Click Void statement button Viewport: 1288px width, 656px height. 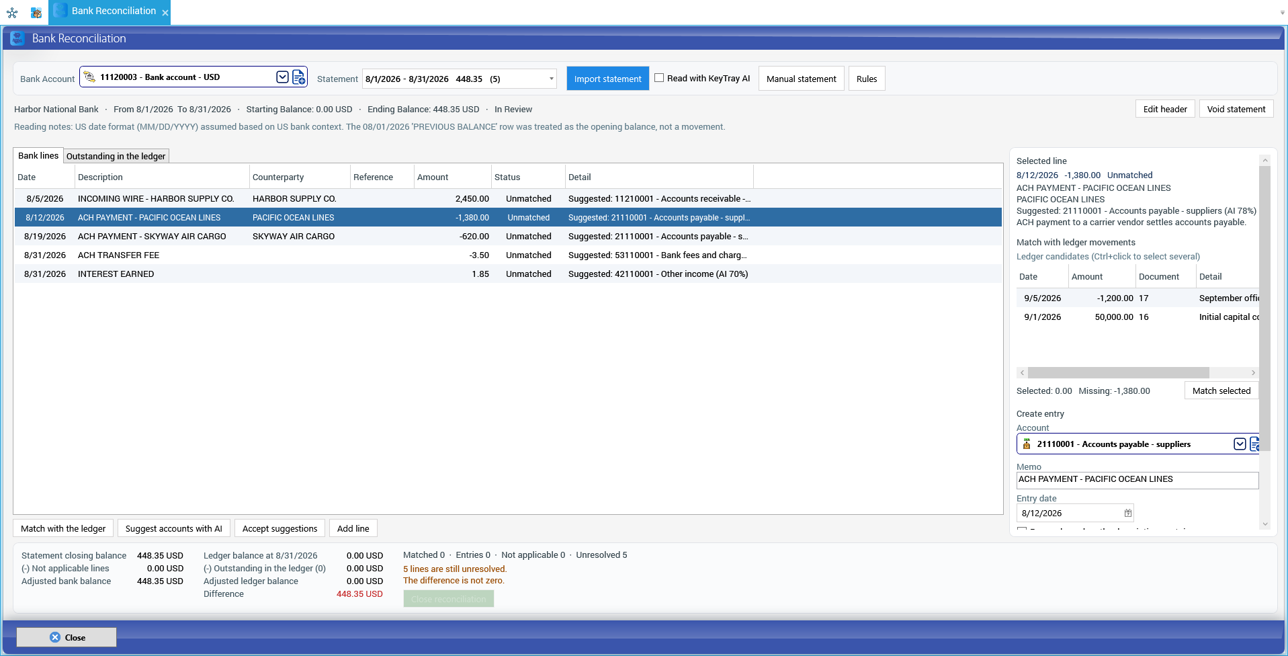tap(1236, 109)
